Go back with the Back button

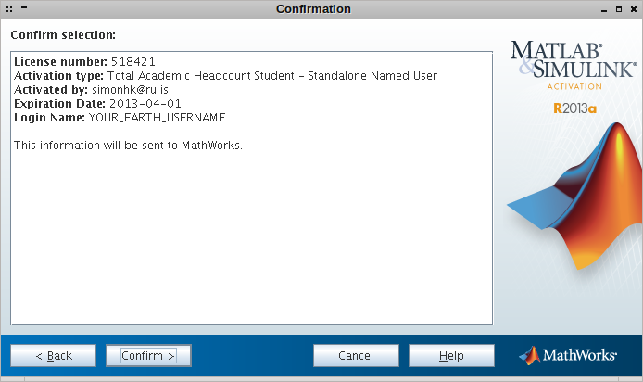(54, 355)
